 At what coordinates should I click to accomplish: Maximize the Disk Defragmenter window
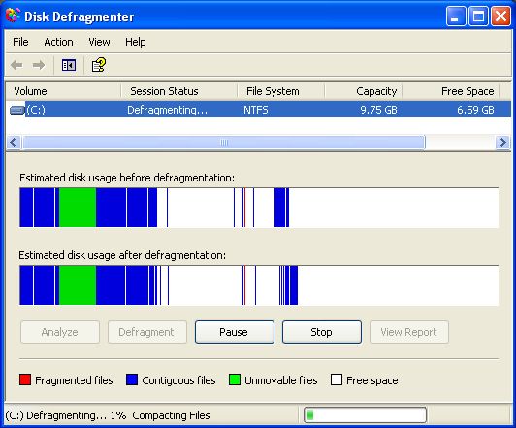pyautogui.click(x=478, y=16)
